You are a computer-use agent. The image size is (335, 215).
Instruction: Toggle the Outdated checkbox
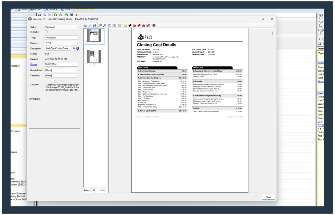pos(46,32)
